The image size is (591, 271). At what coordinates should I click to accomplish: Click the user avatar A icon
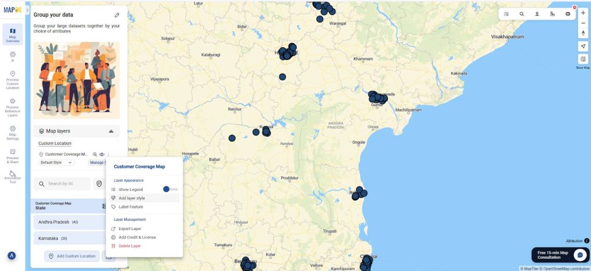pyautogui.click(x=12, y=255)
